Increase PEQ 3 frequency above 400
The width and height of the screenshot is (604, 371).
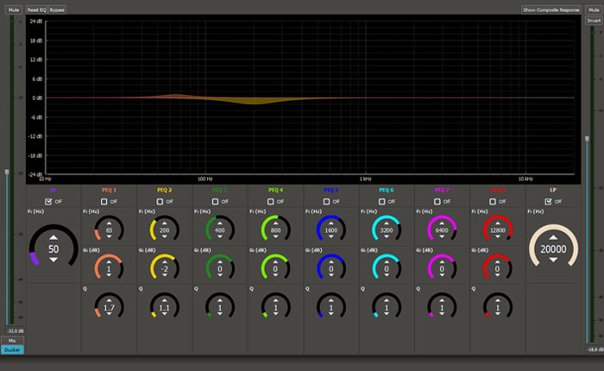[220, 223]
